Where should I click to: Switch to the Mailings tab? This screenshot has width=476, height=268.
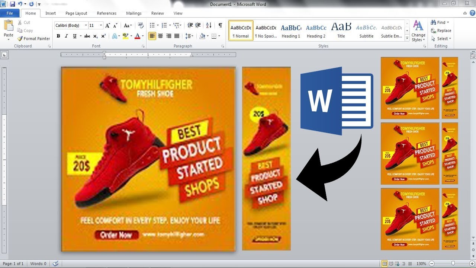[x=134, y=13]
